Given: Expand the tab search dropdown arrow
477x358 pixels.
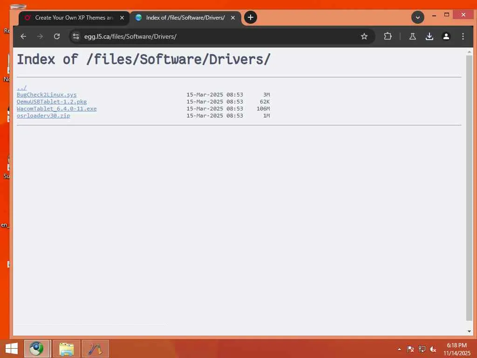Looking at the screenshot, I should (418, 17).
